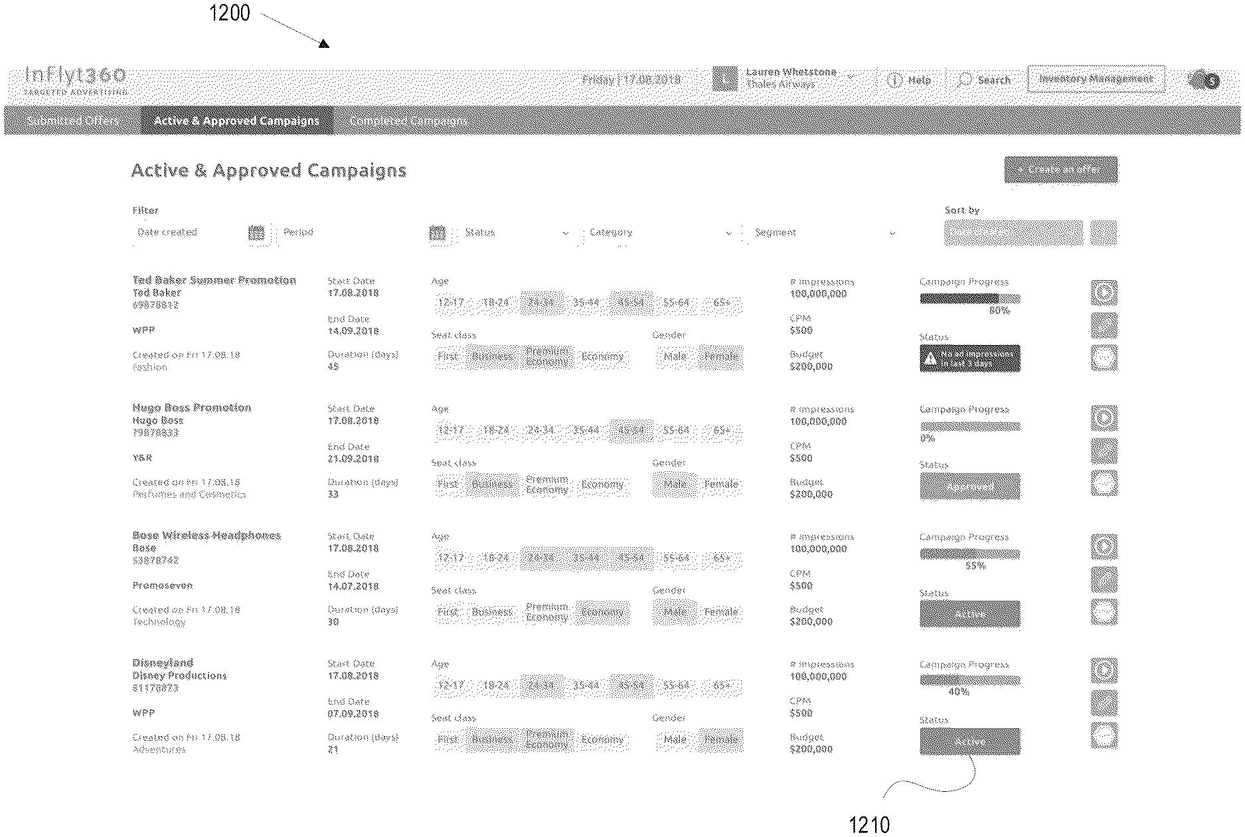
Task: Open more options for Bose Wireless Headphones
Action: pyautogui.click(x=1104, y=612)
